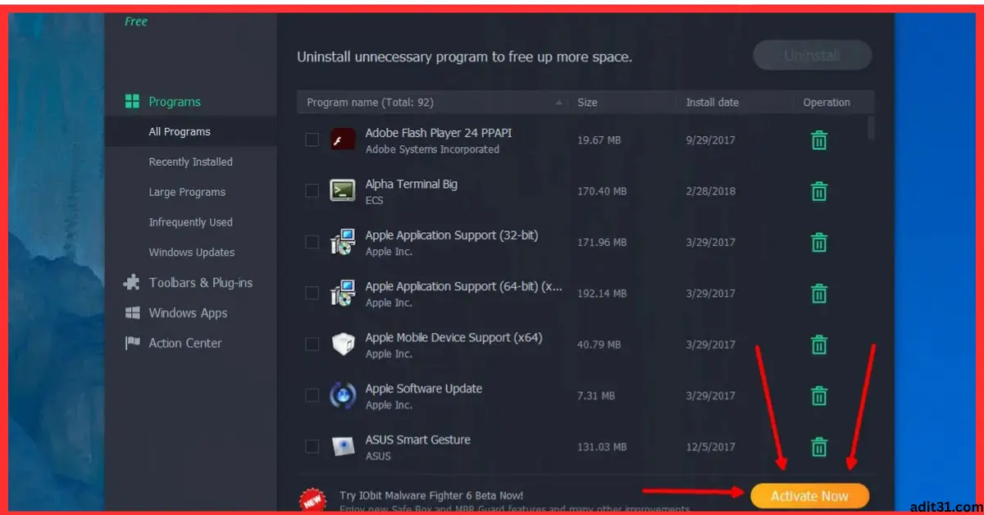Click trash icon for ASUS Smart Gesture

tap(818, 447)
